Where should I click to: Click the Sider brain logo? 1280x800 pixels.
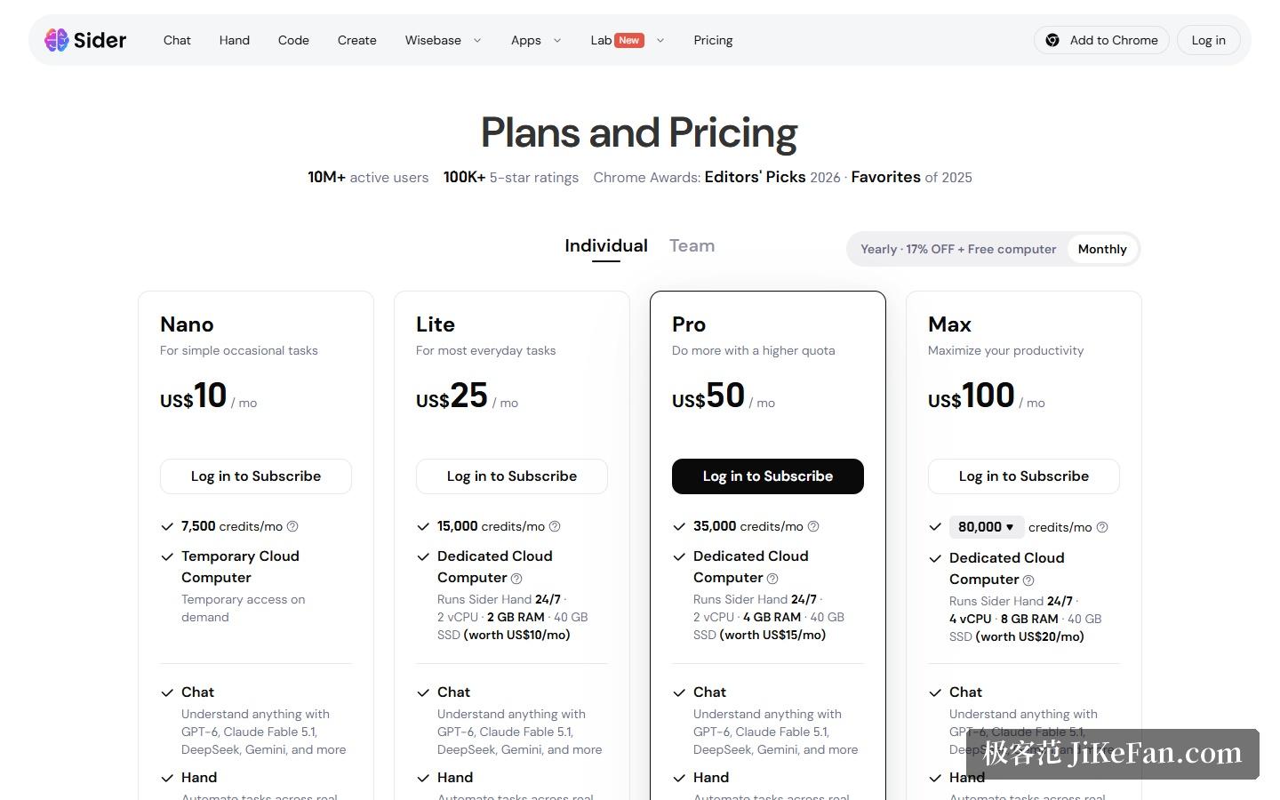tap(57, 40)
